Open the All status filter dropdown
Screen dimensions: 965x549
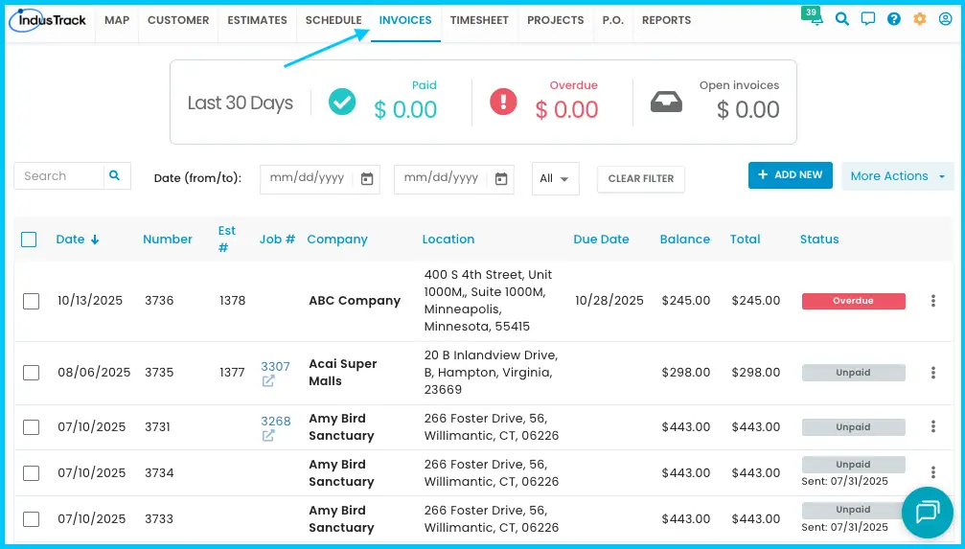tap(555, 178)
